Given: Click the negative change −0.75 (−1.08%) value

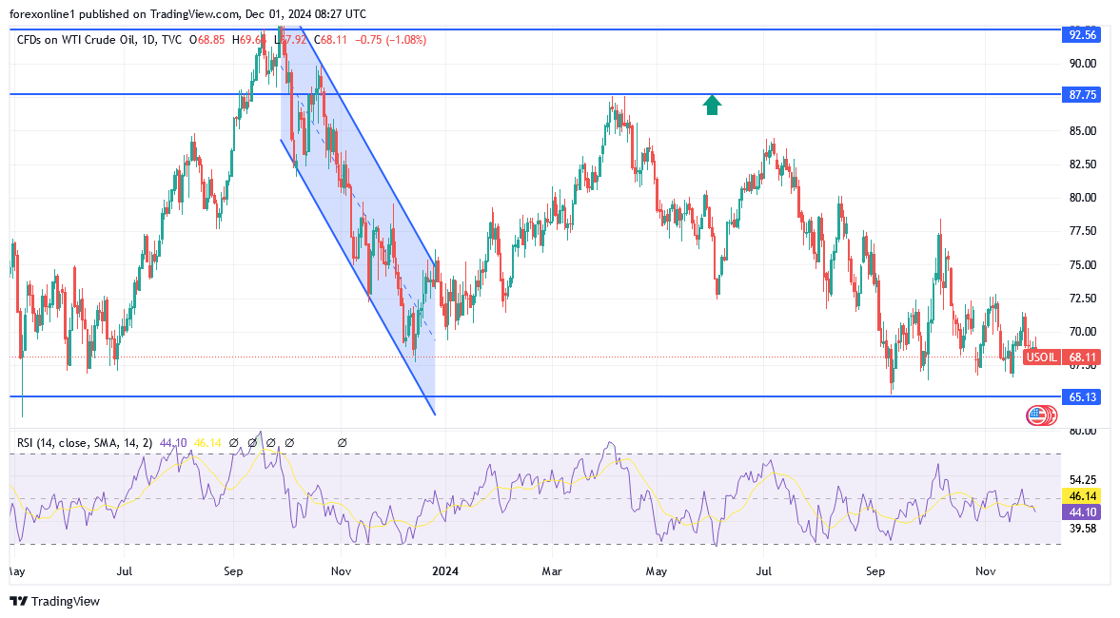Looking at the screenshot, I should tap(390, 40).
